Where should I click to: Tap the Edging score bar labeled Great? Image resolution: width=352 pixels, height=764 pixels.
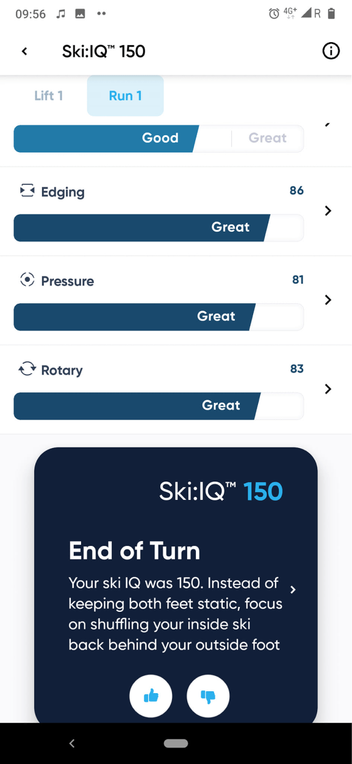pos(159,227)
